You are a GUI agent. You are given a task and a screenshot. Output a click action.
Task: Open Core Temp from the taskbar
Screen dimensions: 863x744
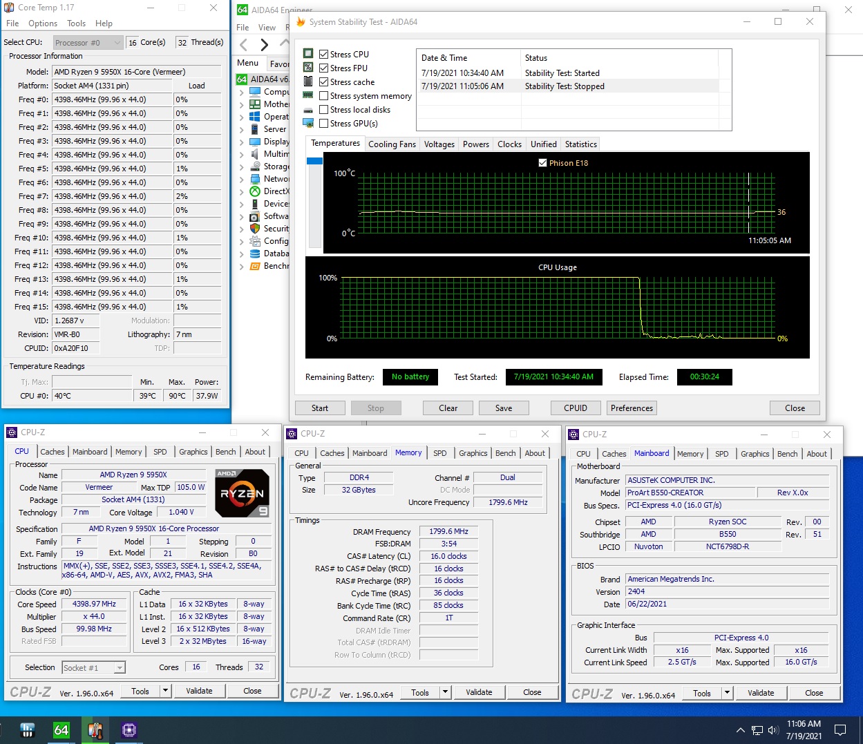(95, 729)
